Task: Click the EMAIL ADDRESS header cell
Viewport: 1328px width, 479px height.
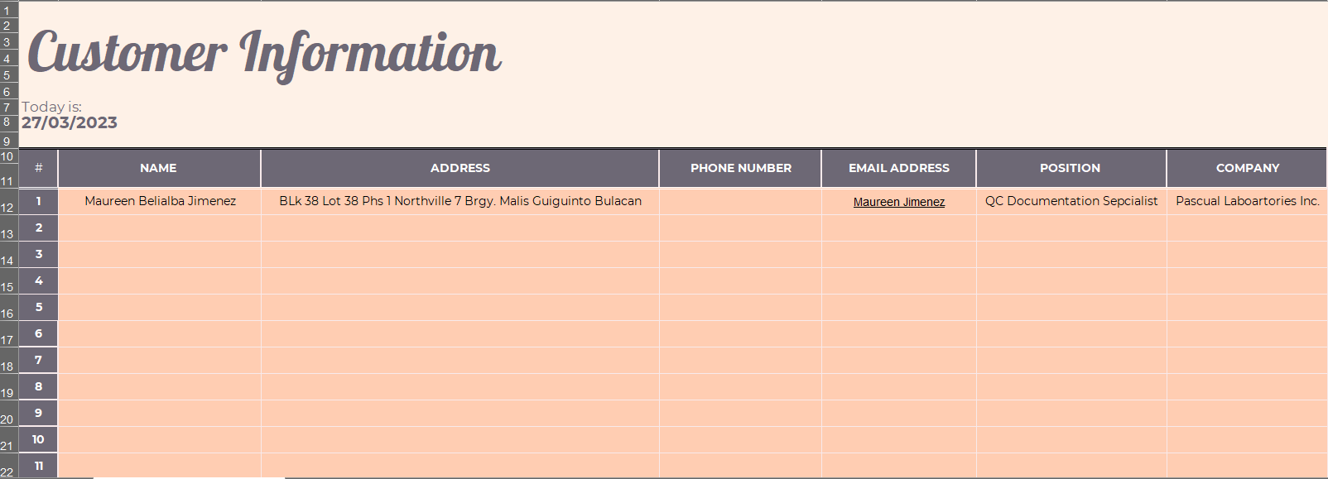Action: (x=898, y=168)
